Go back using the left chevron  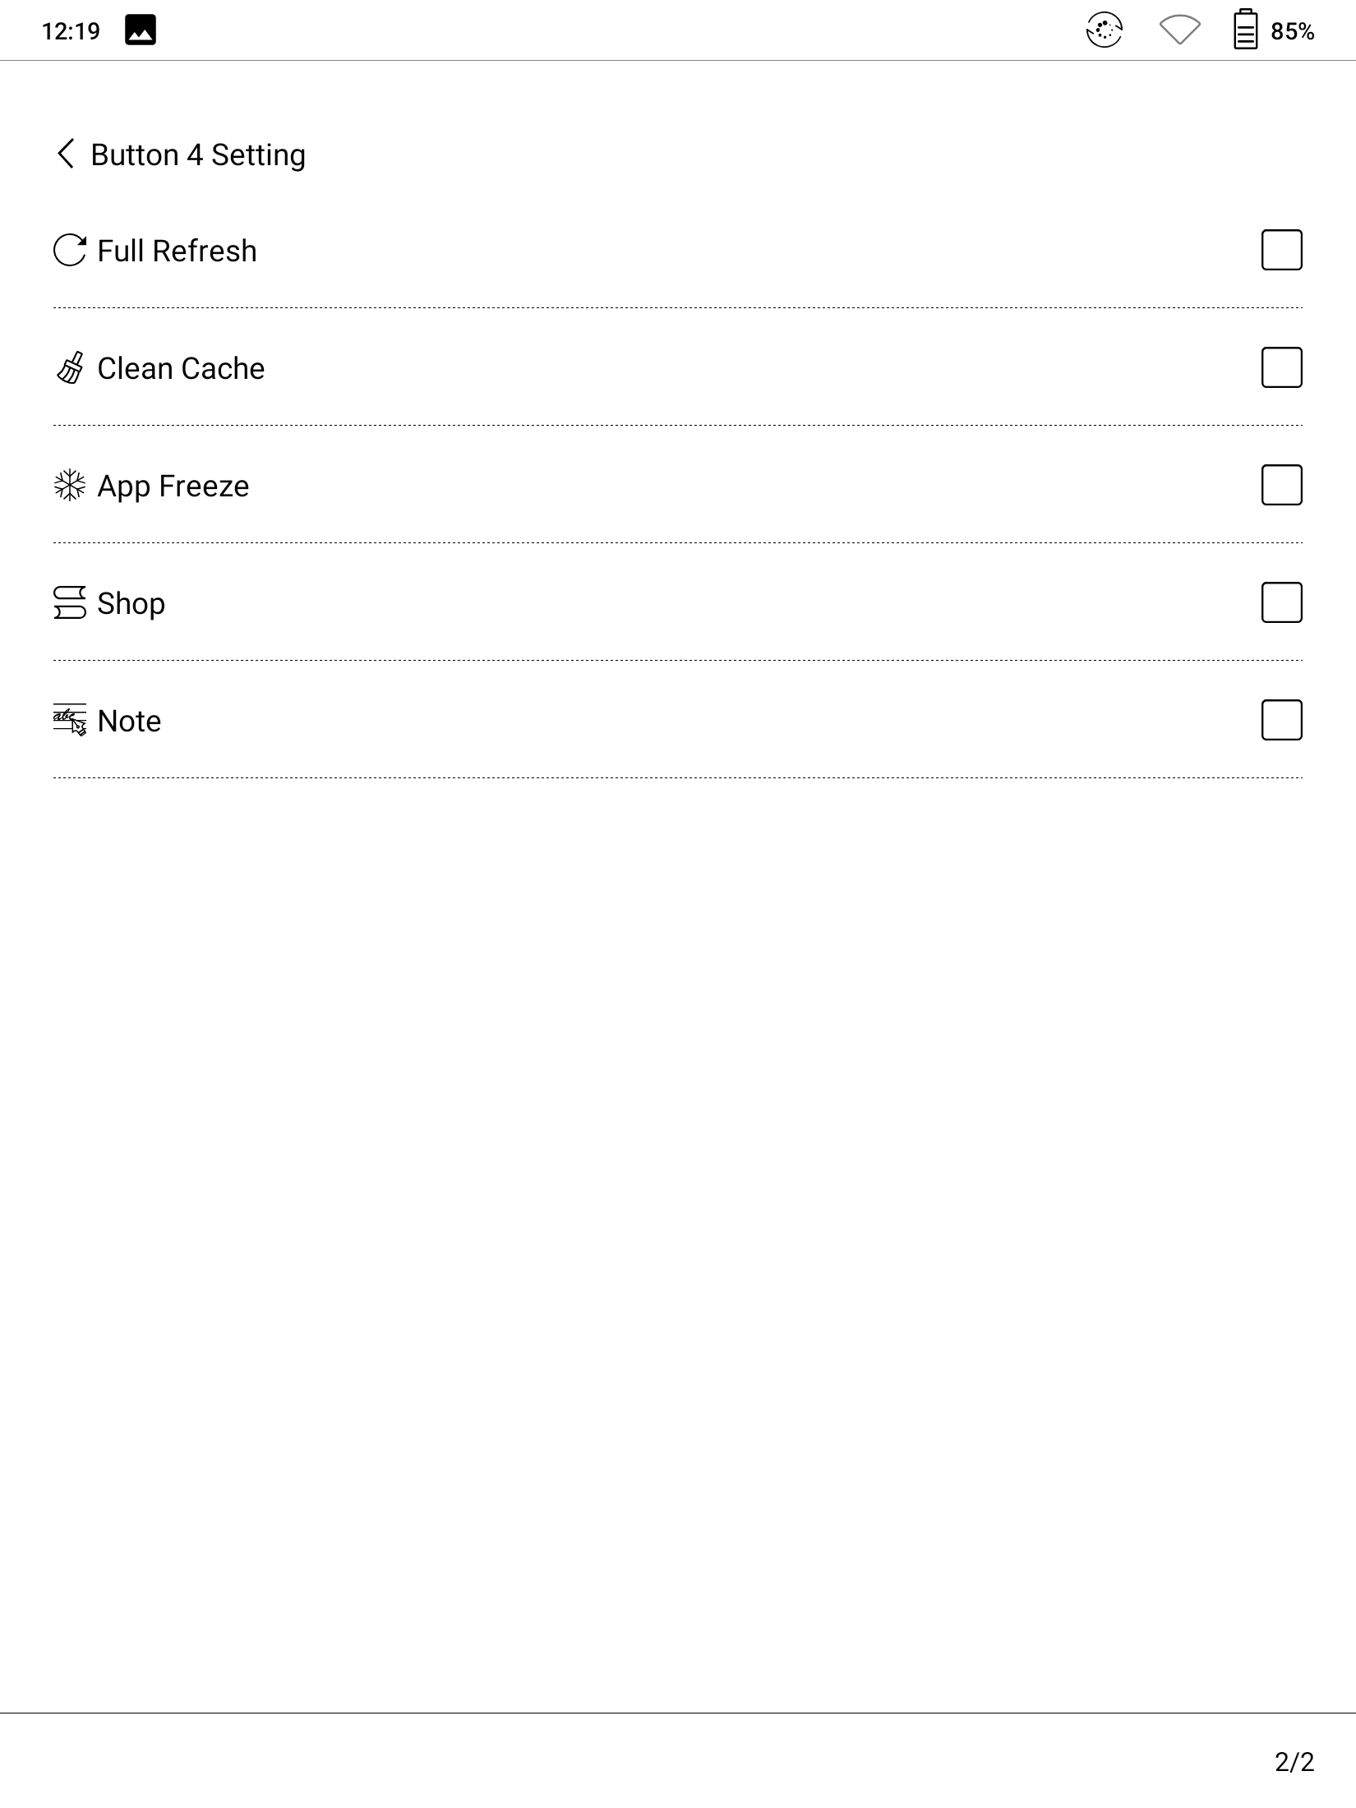pos(66,154)
